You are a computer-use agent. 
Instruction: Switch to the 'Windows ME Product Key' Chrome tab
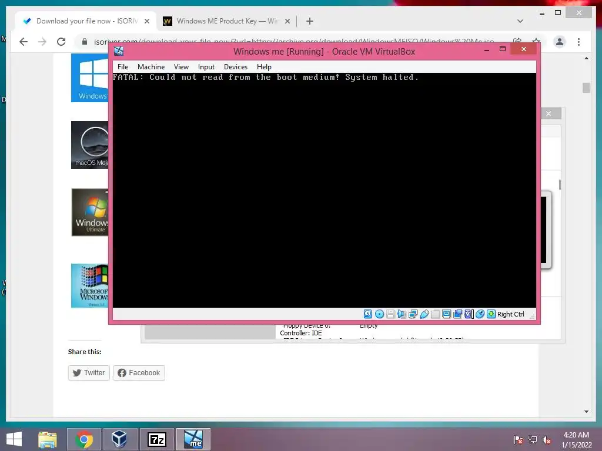click(x=227, y=21)
